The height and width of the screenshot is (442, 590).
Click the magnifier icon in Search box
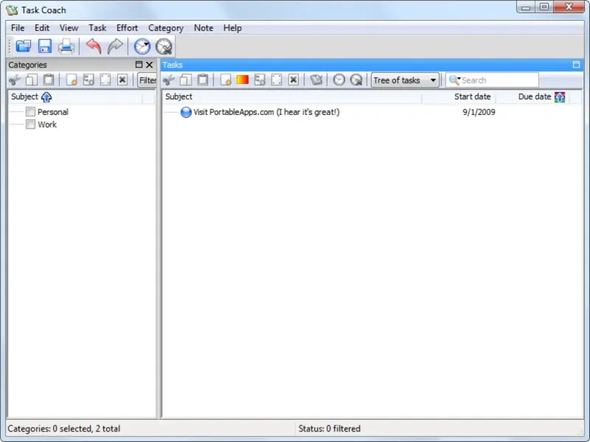(454, 80)
